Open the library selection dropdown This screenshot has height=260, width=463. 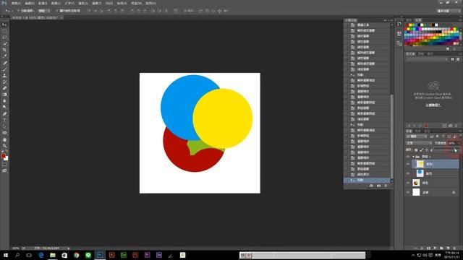(427, 59)
